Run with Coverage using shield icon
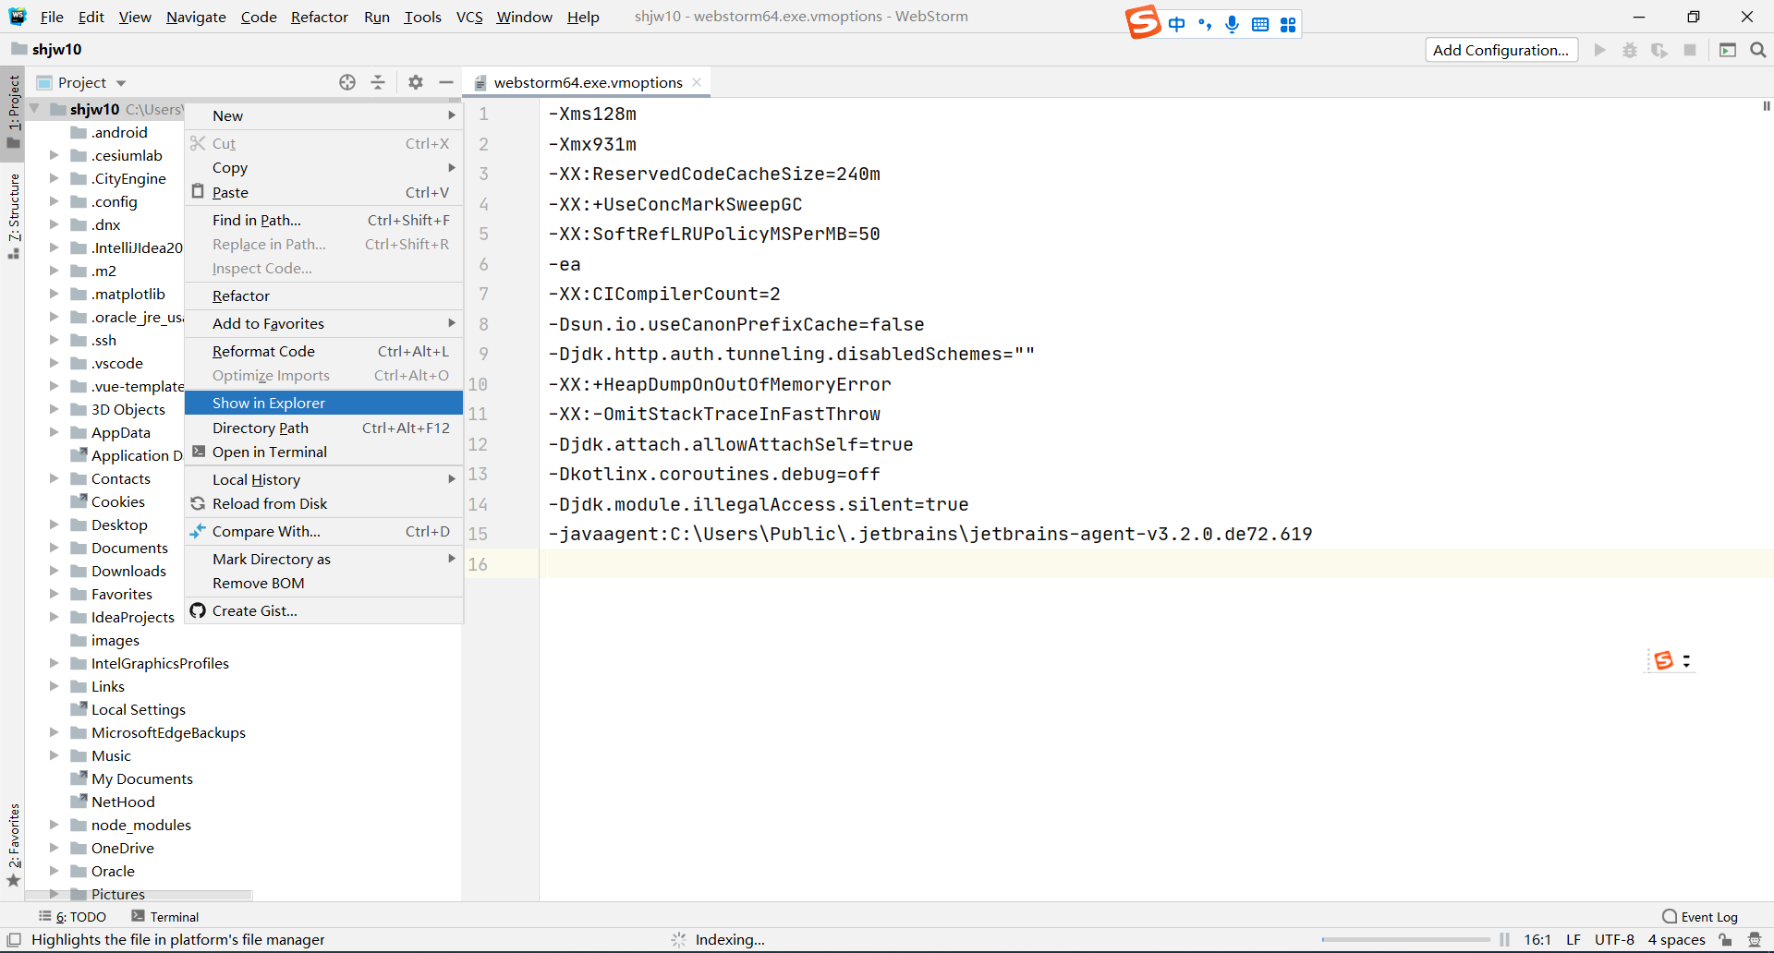Image resolution: width=1774 pixels, height=953 pixels. 1660,50
